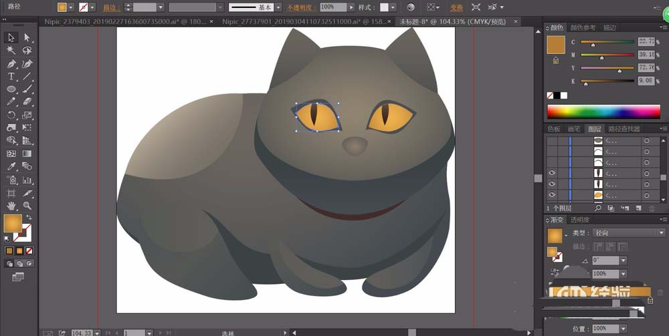Screen dimensions: 669x336
Task: Select the Selection (black arrow) tool
Action: [x=11, y=37]
